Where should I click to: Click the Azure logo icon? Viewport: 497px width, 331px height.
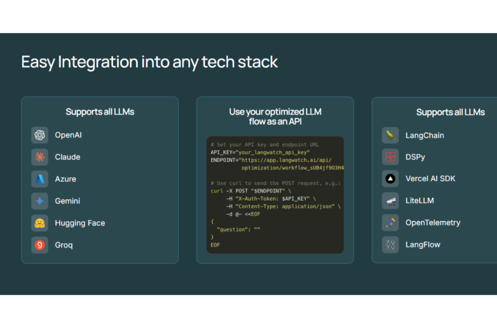(x=40, y=179)
